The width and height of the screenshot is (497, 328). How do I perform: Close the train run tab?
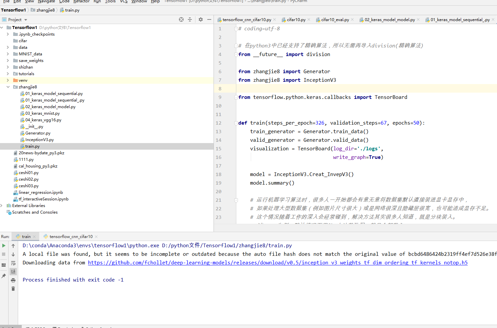pos(34,237)
